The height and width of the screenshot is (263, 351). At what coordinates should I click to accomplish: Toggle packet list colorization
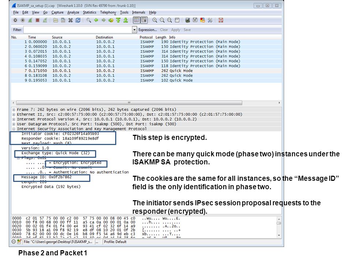pyautogui.click(x=136, y=20)
